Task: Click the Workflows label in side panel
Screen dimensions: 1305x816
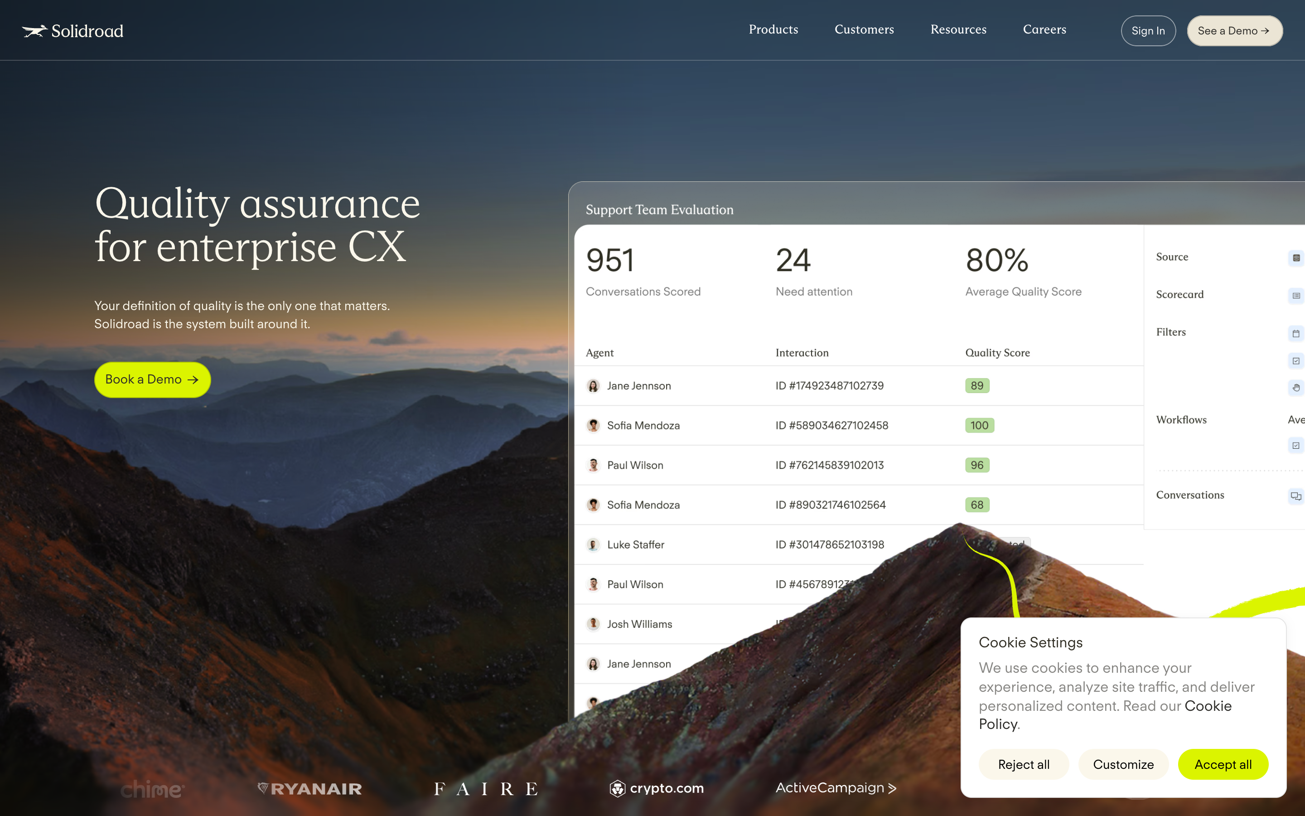Action: pos(1181,420)
